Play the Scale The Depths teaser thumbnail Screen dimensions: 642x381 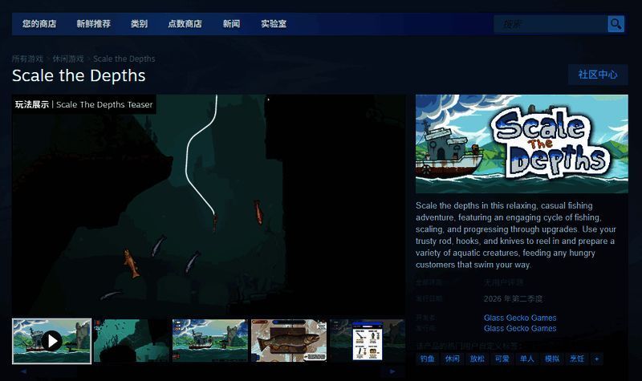(51, 341)
